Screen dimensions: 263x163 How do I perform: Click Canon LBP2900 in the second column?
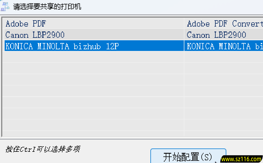click(216, 35)
